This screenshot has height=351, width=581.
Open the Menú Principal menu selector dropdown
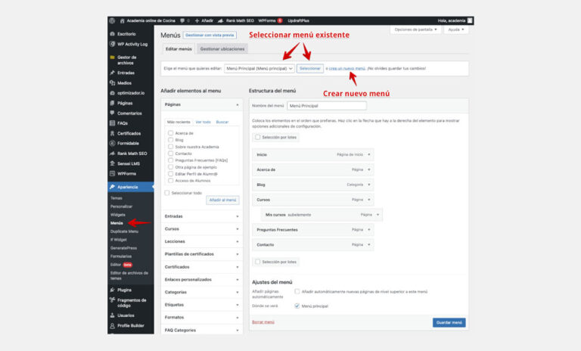pyautogui.click(x=259, y=69)
